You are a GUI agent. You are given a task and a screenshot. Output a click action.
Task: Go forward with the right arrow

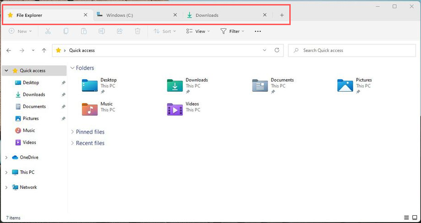click(22, 50)
